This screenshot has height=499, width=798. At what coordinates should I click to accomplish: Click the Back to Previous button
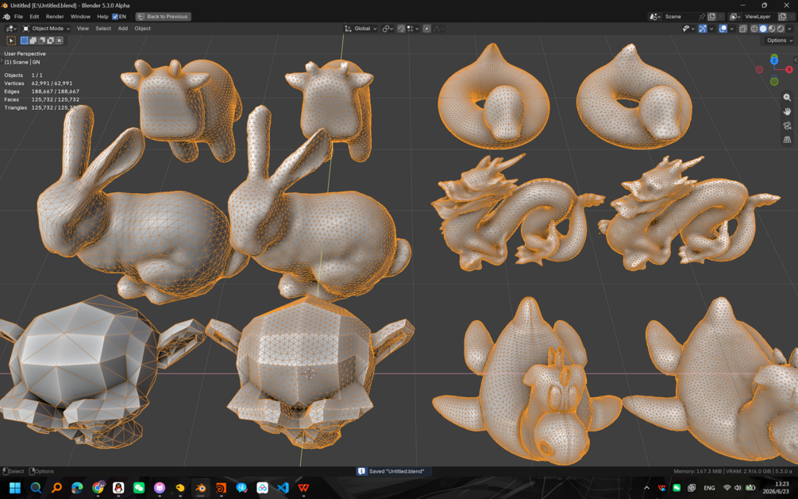(163, 17)
